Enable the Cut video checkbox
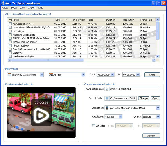Image resolution: width=167 pixels, height=146 pixels. tap(94, 126)
